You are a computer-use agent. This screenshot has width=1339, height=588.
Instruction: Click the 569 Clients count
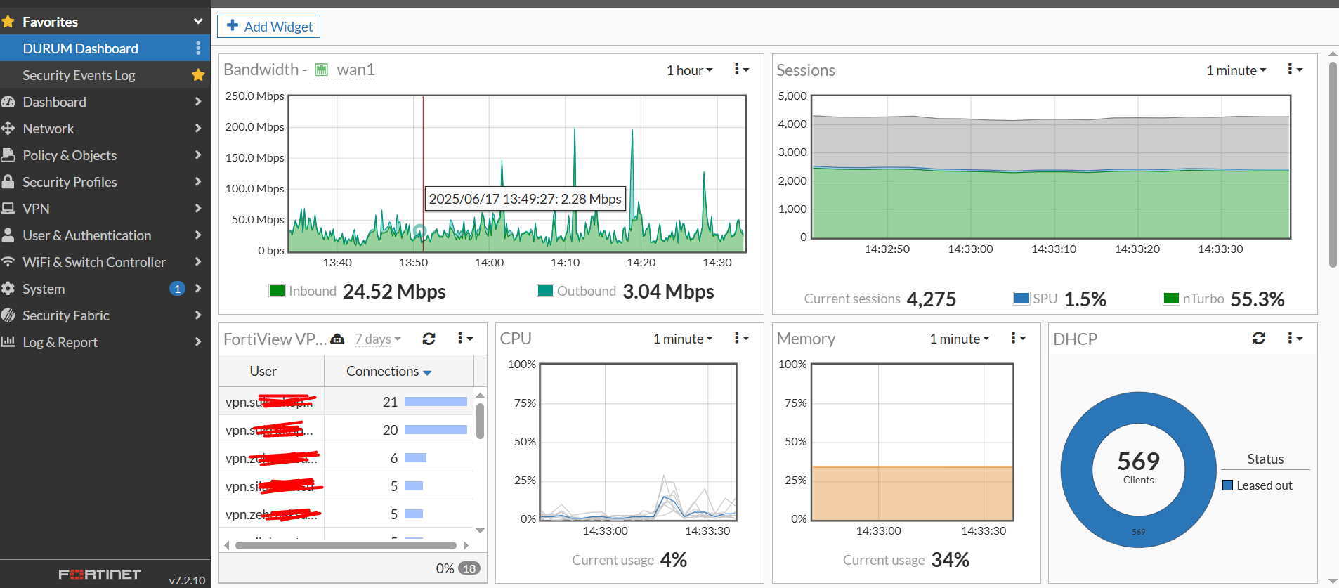(1138, 468)
